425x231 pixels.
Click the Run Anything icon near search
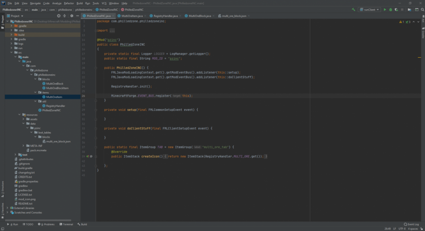(x=416, y=9)
